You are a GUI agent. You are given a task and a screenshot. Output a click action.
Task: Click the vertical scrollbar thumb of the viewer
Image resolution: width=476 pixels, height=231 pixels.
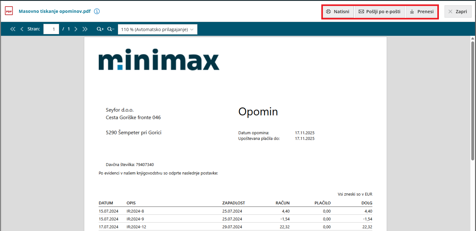click(472, 100)
